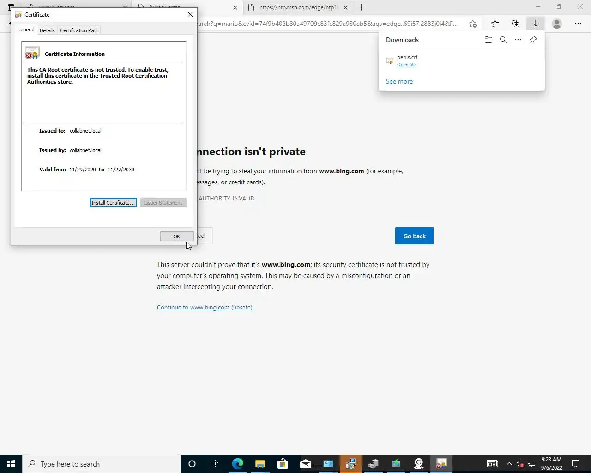Screen dimensions: 591x473
Task: Show hidden system tray icons
Action: (509, 464)
